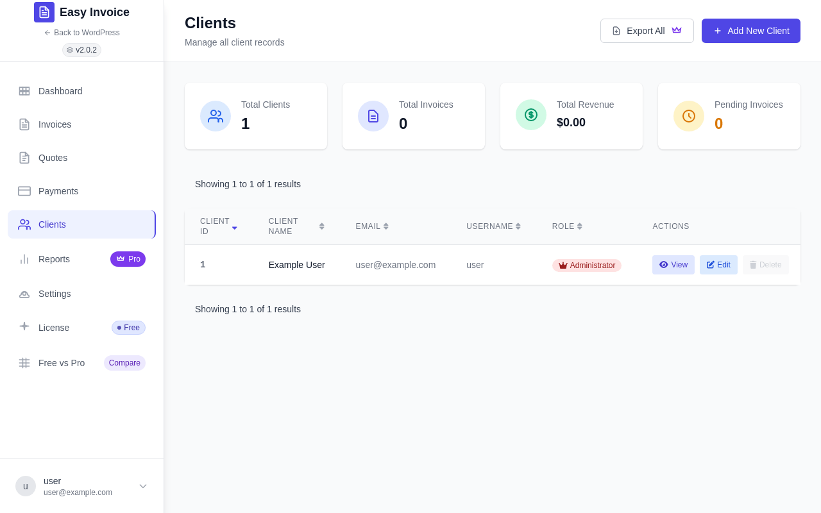
Task: Click the Total Clients count 1
Action: [245, 124]
